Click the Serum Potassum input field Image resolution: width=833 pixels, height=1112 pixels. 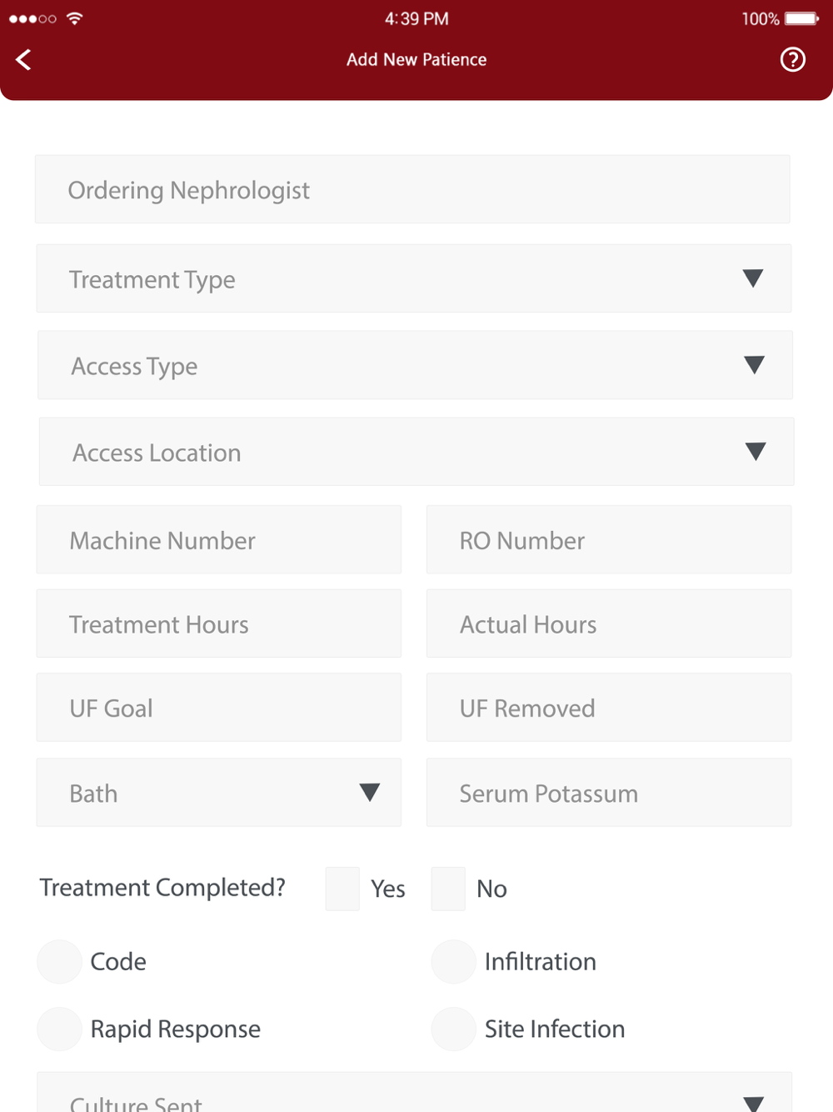pos(609,793)
